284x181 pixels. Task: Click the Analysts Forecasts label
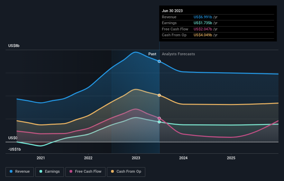tap(178, 54)
